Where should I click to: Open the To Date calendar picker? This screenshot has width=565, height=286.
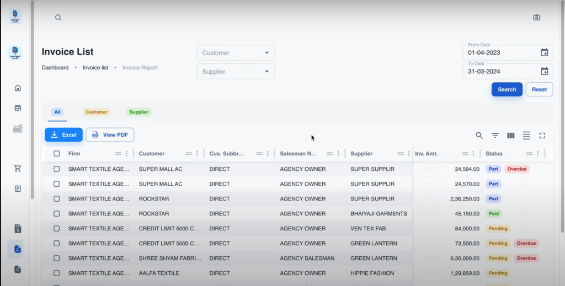pos(544,71)
